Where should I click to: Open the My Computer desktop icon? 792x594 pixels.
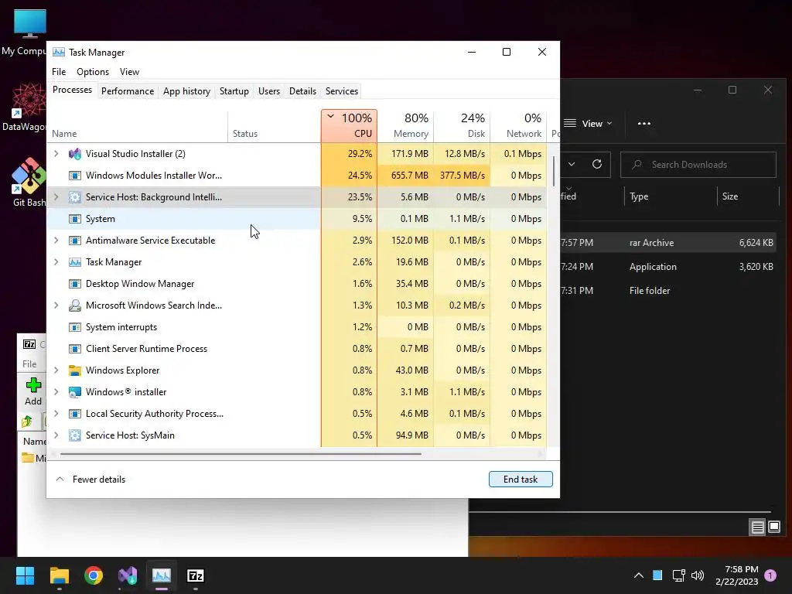[24, 32]
